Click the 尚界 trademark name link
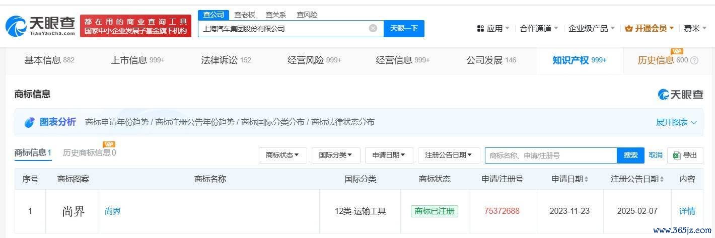This screenshot has height=238, width=715. tap(113, 211)
